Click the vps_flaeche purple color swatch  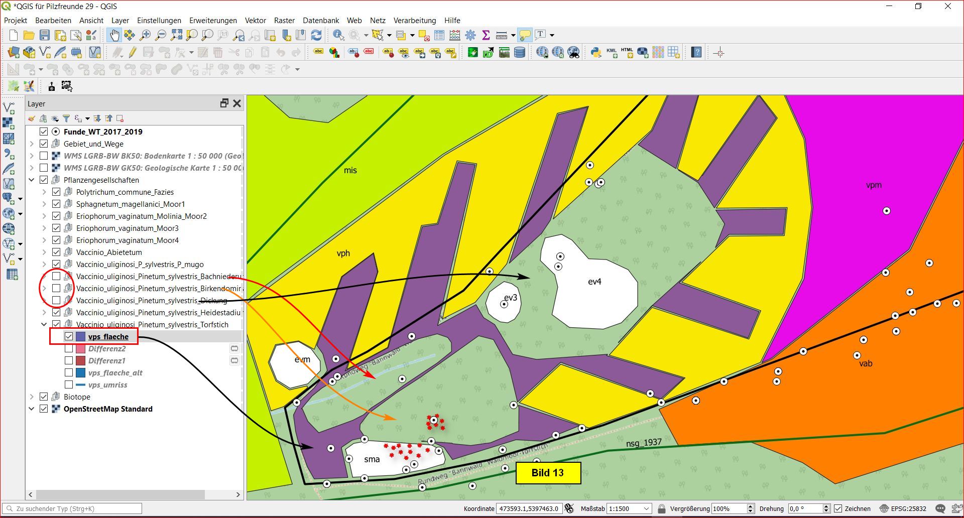coord(80,336)
